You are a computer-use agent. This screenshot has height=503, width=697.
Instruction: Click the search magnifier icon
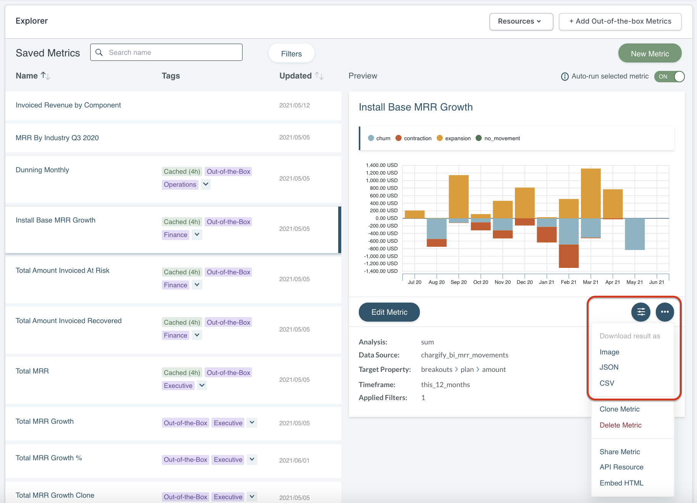coord(99,53)
